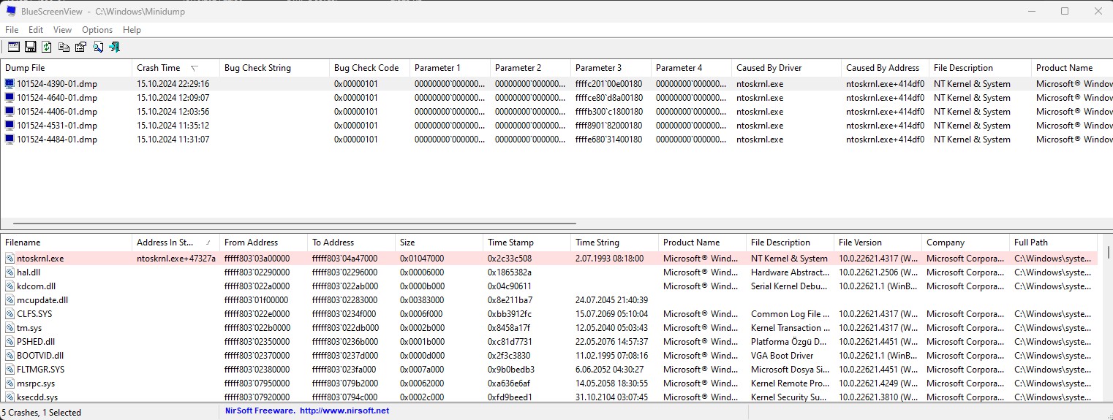Open Properties via the toolbar icon

click(80, 47)
